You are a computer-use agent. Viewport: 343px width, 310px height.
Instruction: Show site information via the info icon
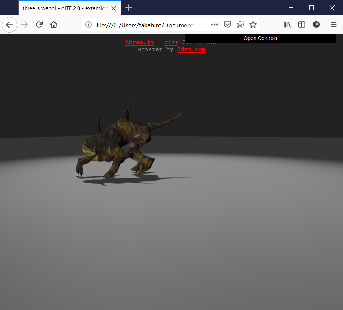click(88, 25)
